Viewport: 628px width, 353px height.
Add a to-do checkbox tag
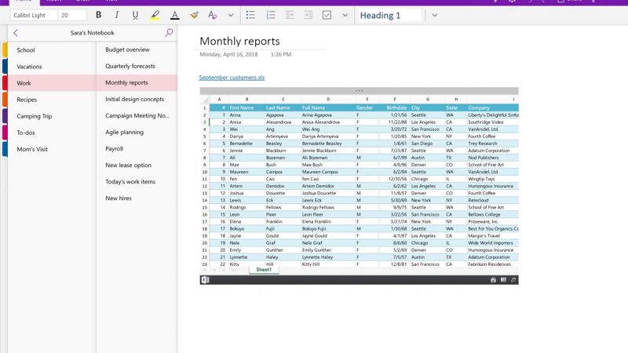pyautogui.click(x=327, y=15)
